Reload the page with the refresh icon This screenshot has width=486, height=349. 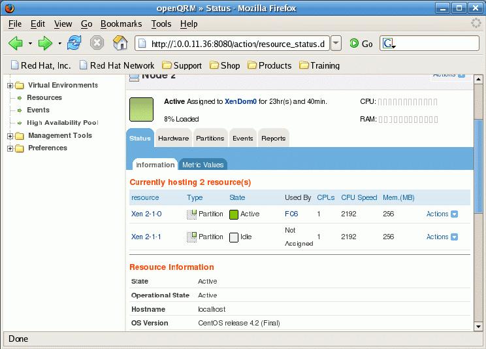[74, 43]
